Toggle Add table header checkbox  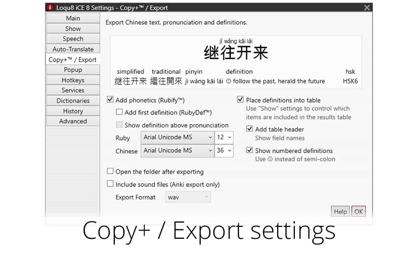point(249,128)
